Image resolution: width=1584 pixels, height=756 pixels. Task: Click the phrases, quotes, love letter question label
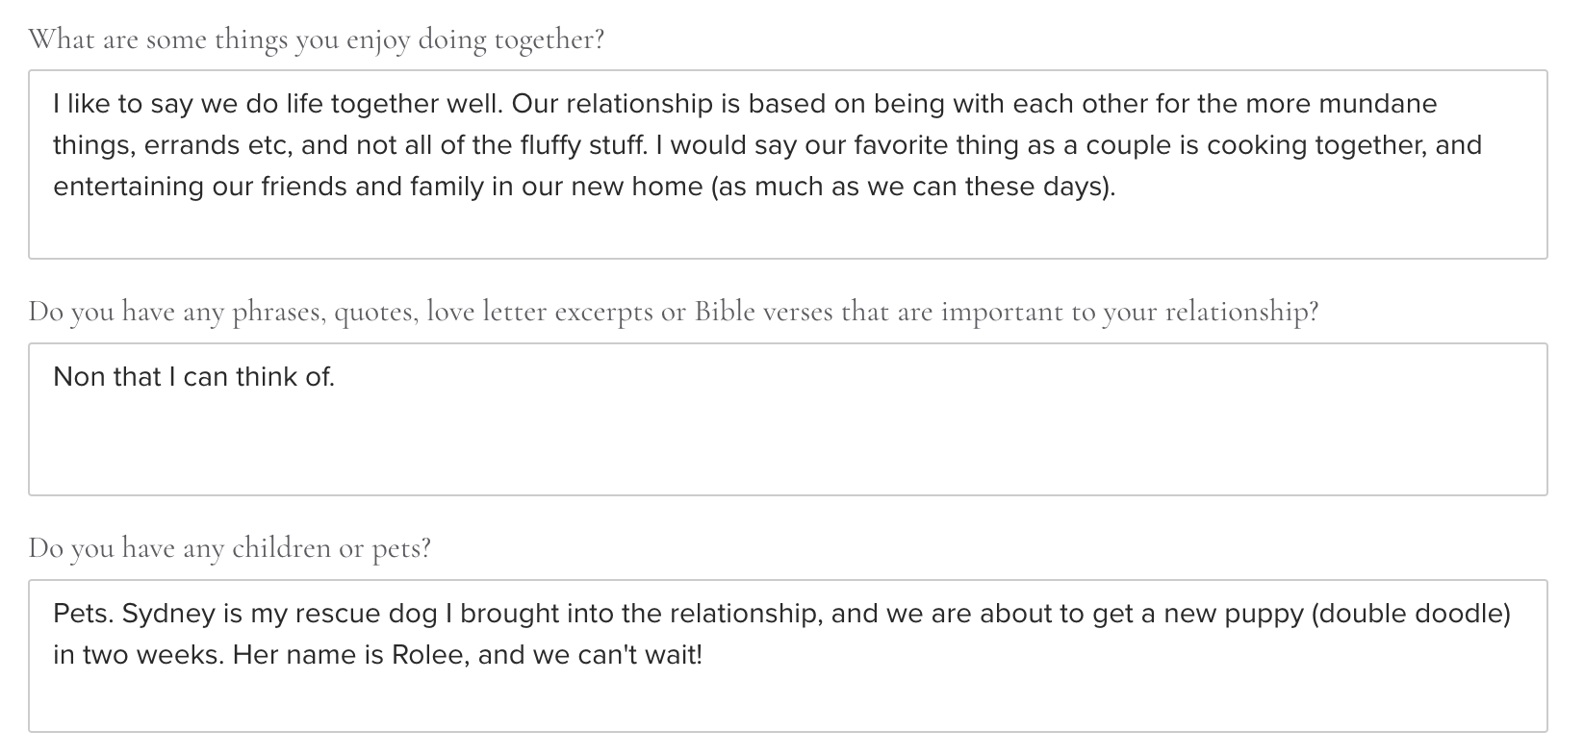click(673, 312)
